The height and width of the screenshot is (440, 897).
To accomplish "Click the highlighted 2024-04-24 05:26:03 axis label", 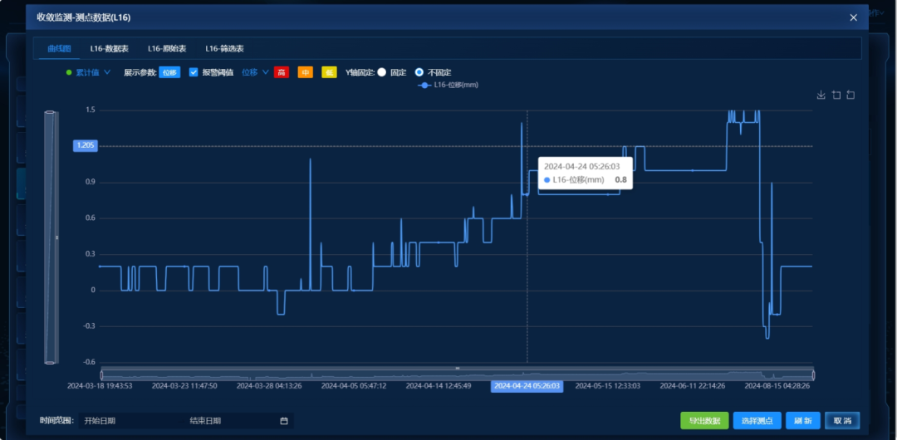I will pyautogui.click(x=527, y=386).
